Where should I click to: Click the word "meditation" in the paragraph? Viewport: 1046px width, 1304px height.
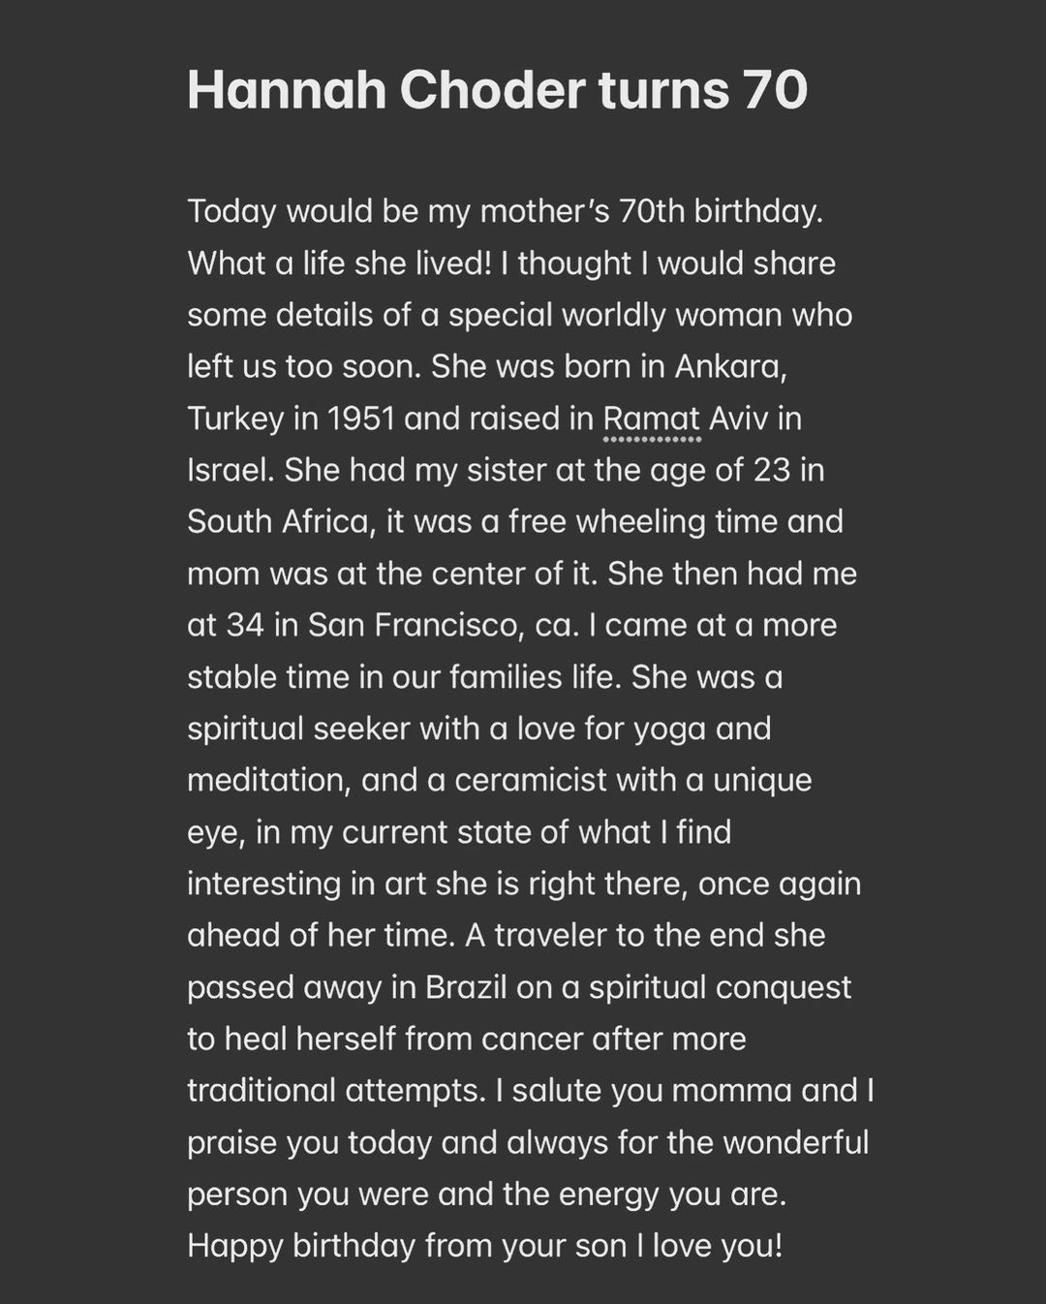coord(267,780)
